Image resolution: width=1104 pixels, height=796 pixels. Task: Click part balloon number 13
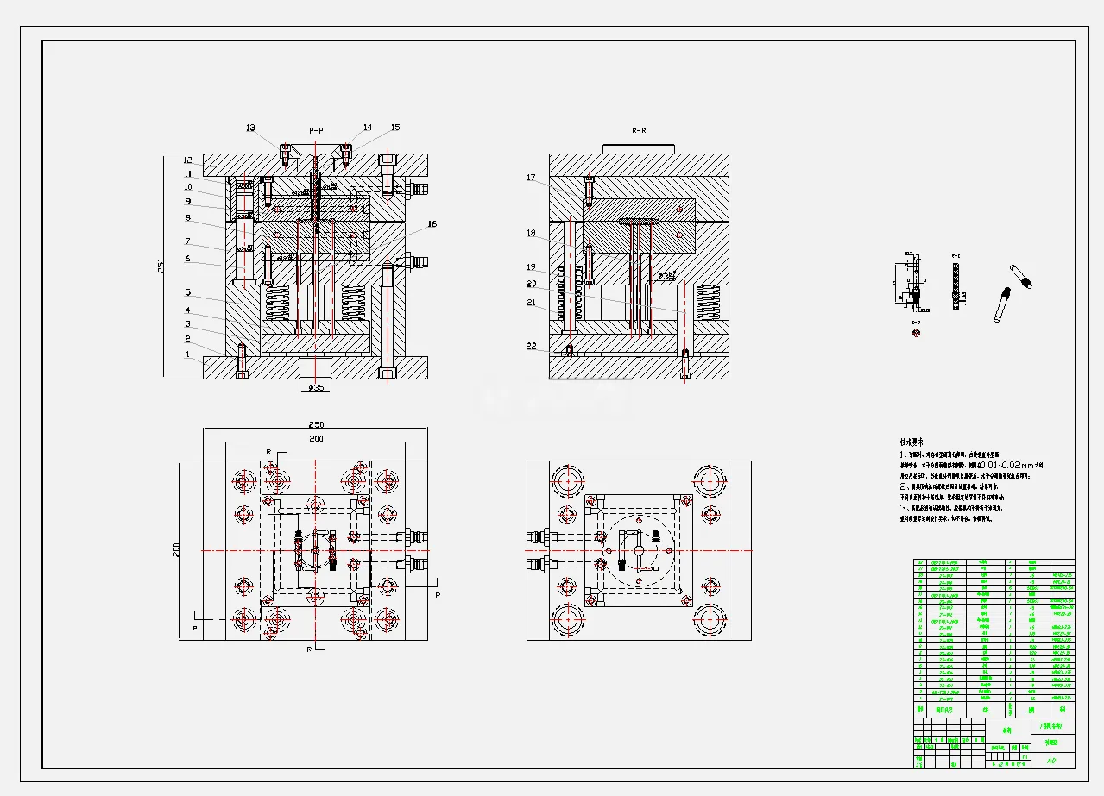tap(250, 128)
